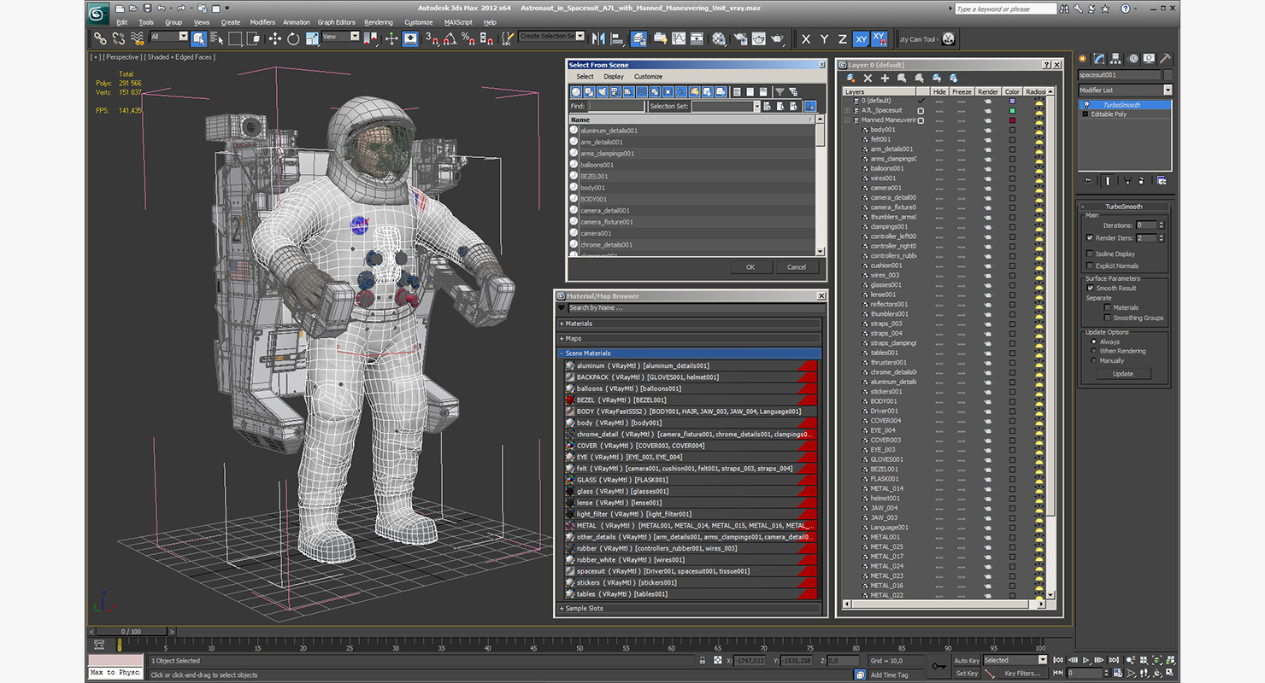1265x683 pixels.
Task: Check the Smoothing Groups checkbox
Action: (1108, 318)
